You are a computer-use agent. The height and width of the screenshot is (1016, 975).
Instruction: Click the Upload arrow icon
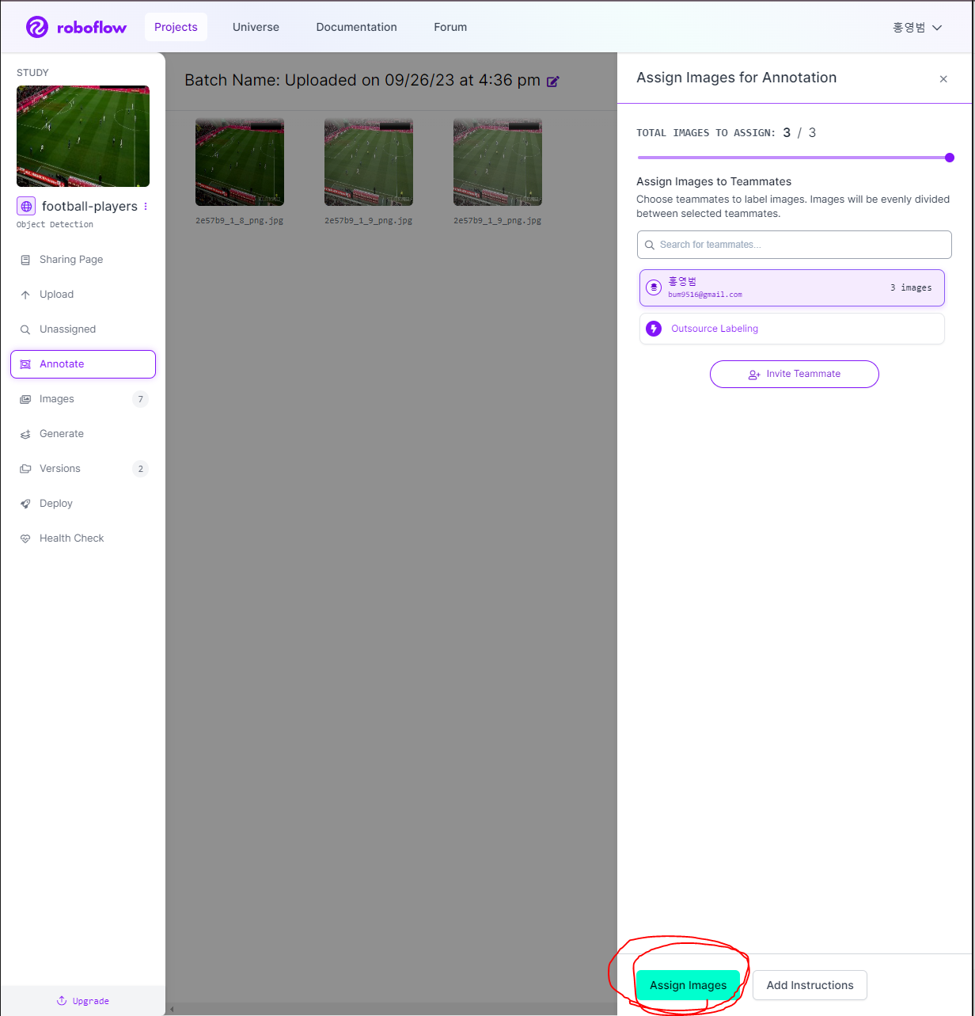click(x=25, y=295)
